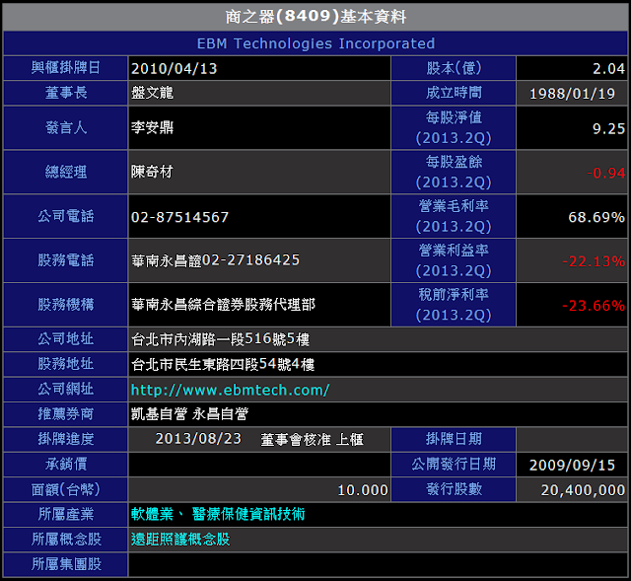Click the 承銷價 label
Screen dimensions: 631x581
[x=66, y=465]
